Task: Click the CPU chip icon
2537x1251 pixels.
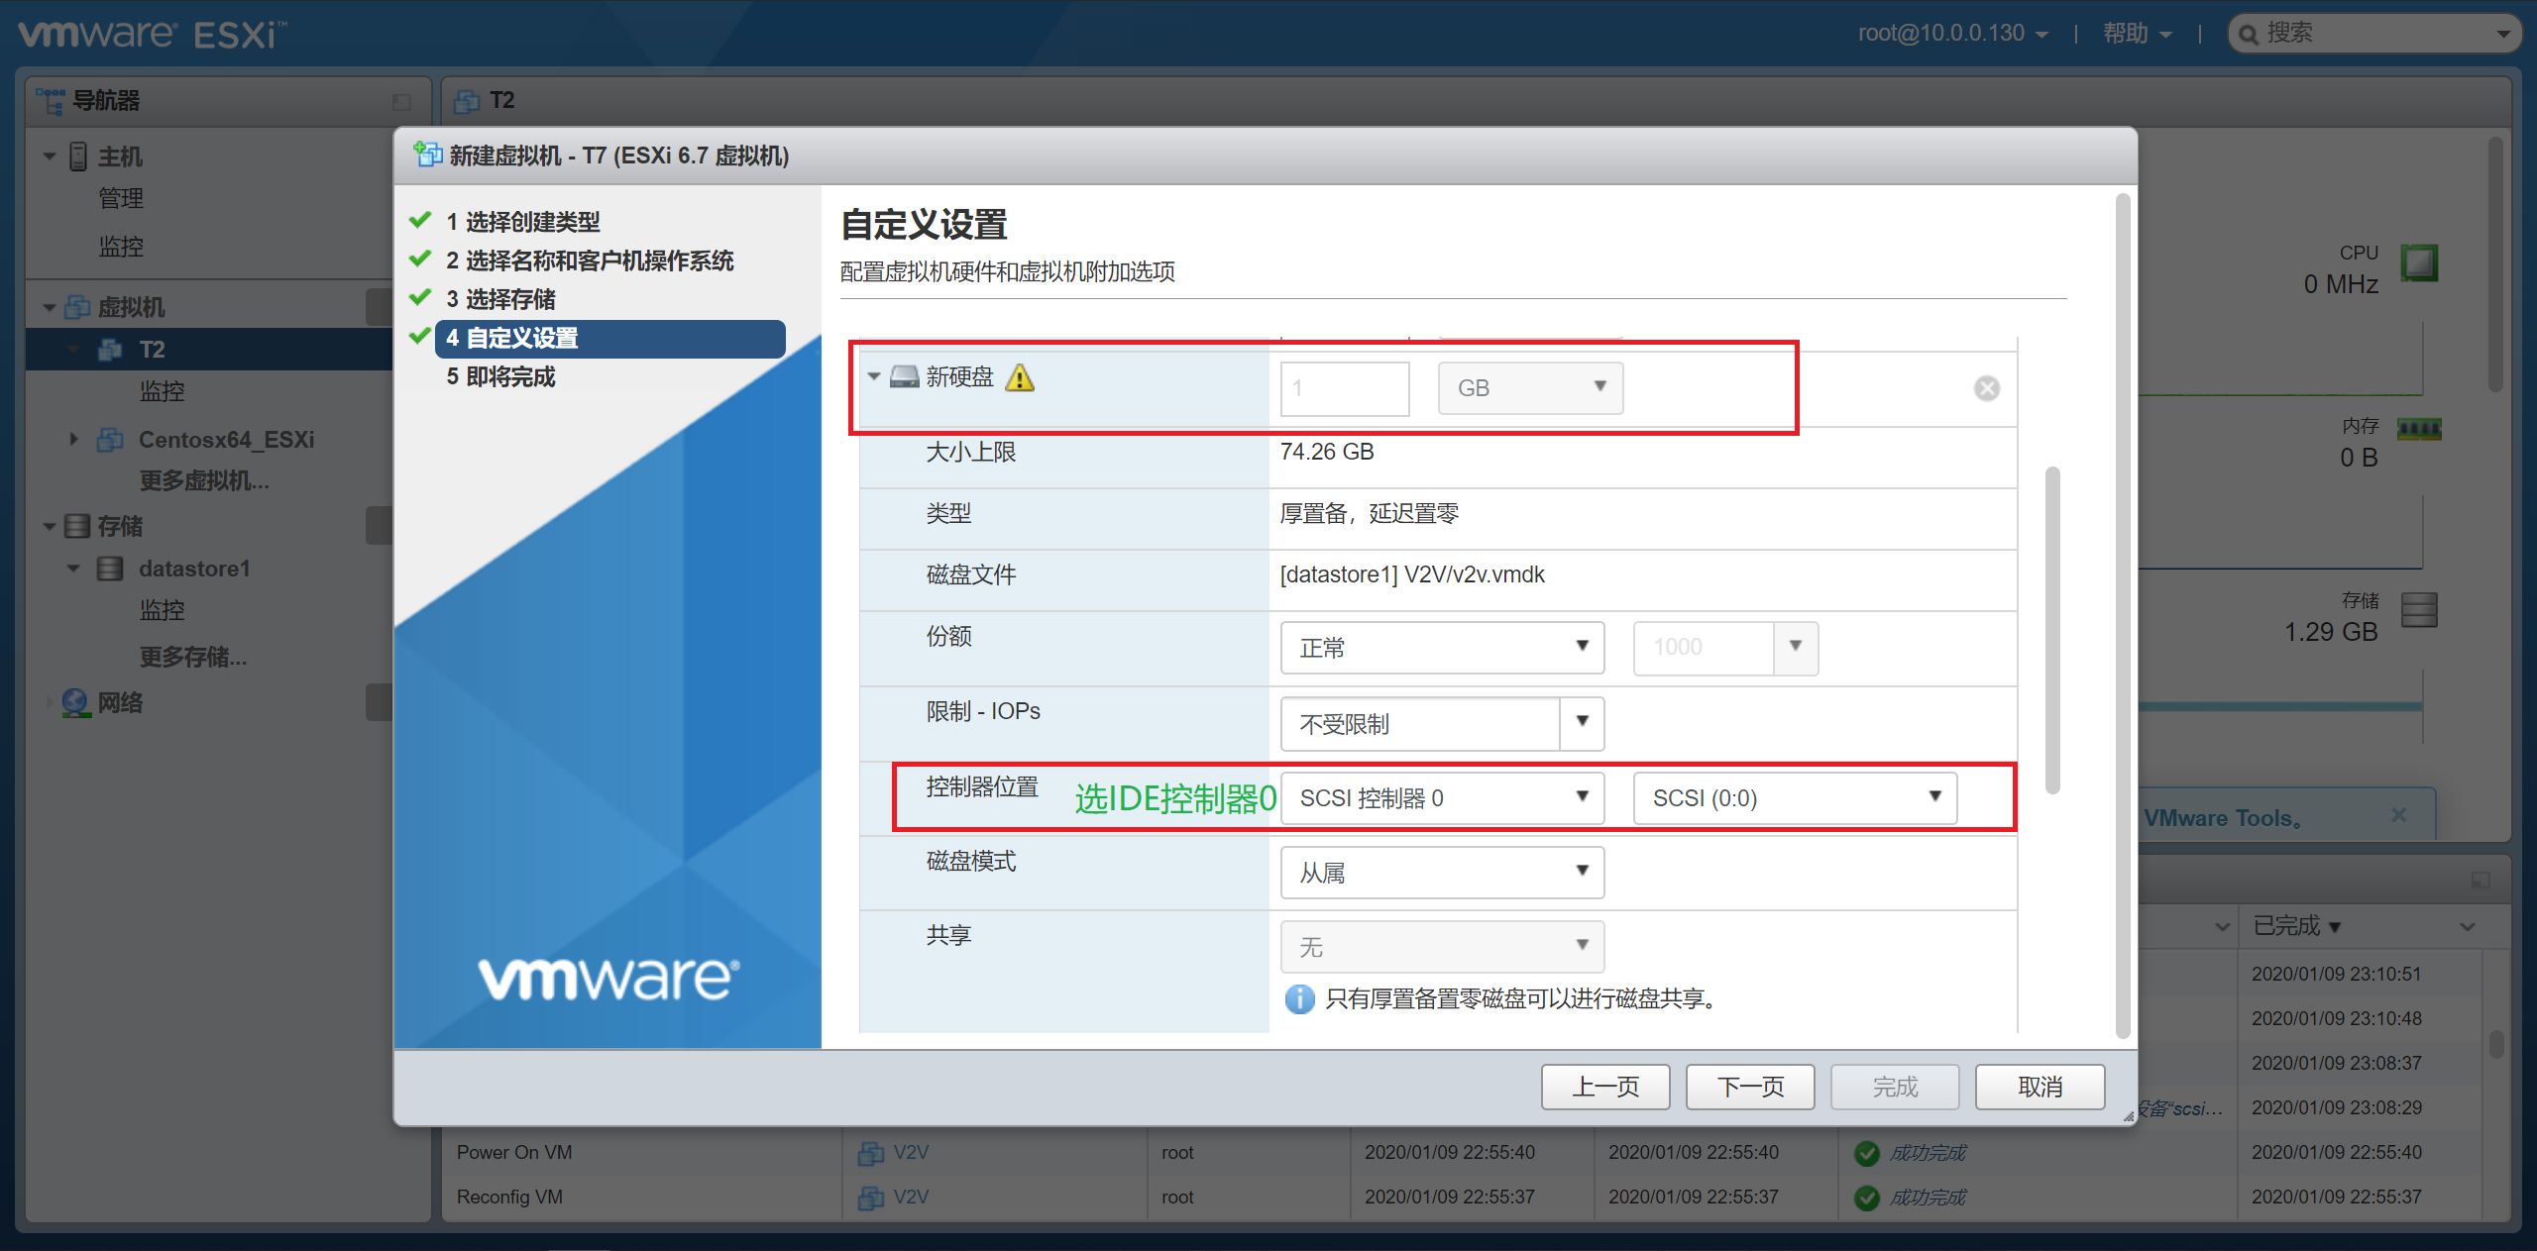Action: tap(2419, 263)
